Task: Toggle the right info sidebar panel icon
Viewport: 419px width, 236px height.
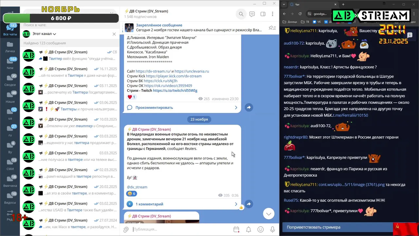Action: click(263, 14)
